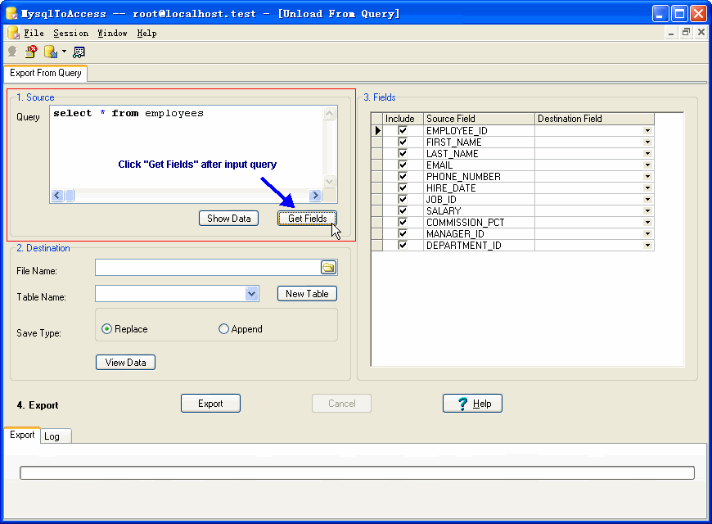Open the Window menu
Screen dimensions: 712x524
click(112, 34)
